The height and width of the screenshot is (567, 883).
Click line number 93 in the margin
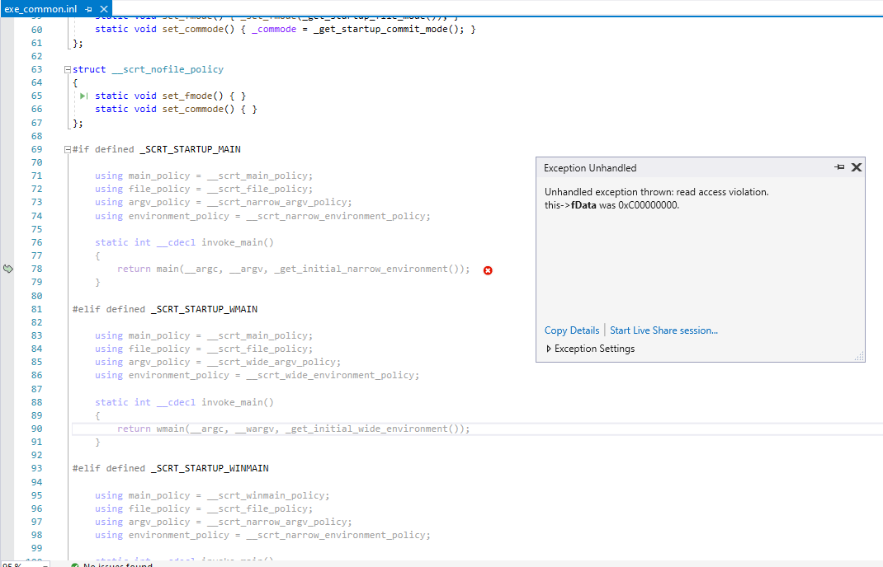point(35,467)
